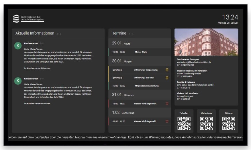The height and width of the screenshot is (150, 251).
Task: Click the Emil Soller Sanitäre Installation GmbH line
Action: (x=195, y=85)
